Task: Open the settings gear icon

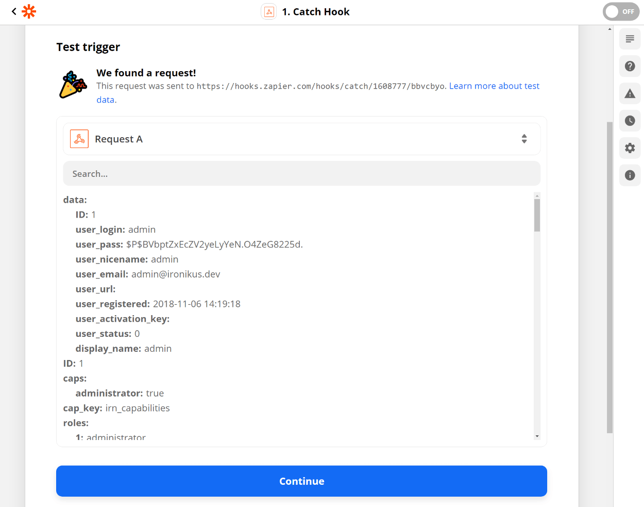Action: click(630, 148)
